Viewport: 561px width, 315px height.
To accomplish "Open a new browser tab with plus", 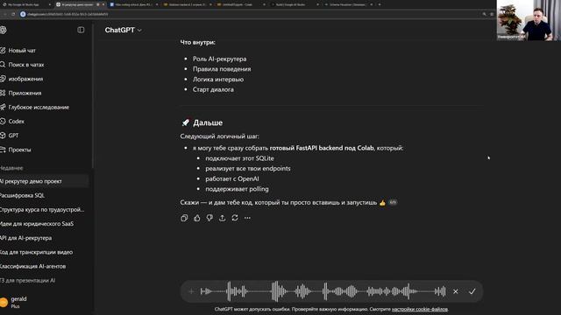I will click(380, 4).
